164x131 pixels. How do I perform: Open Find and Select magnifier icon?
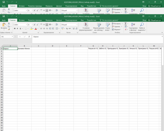(x=142, y=25)
